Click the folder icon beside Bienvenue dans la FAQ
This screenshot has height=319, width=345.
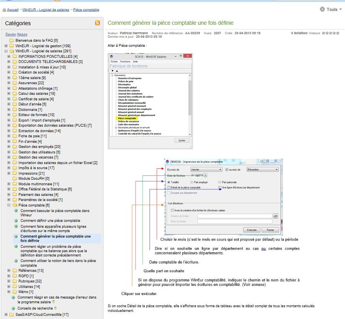click(x=12, y=41)
